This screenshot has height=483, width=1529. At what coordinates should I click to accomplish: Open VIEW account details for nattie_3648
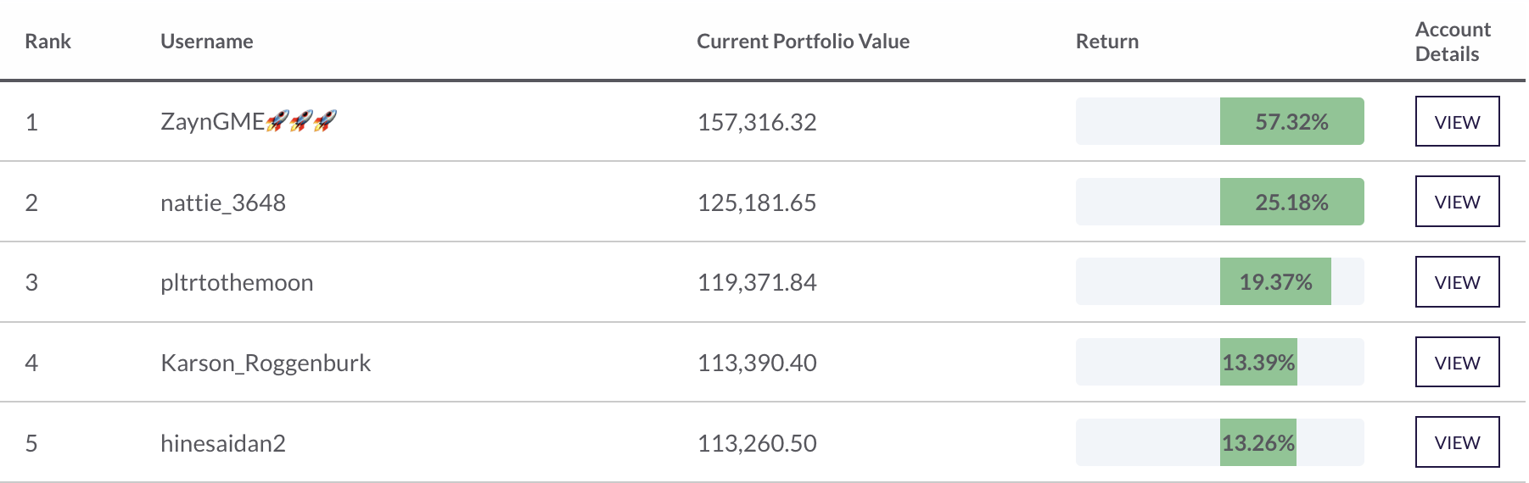click(x=1457, y=202)
